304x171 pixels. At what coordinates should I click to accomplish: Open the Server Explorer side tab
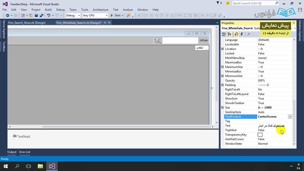click(4, 29)
